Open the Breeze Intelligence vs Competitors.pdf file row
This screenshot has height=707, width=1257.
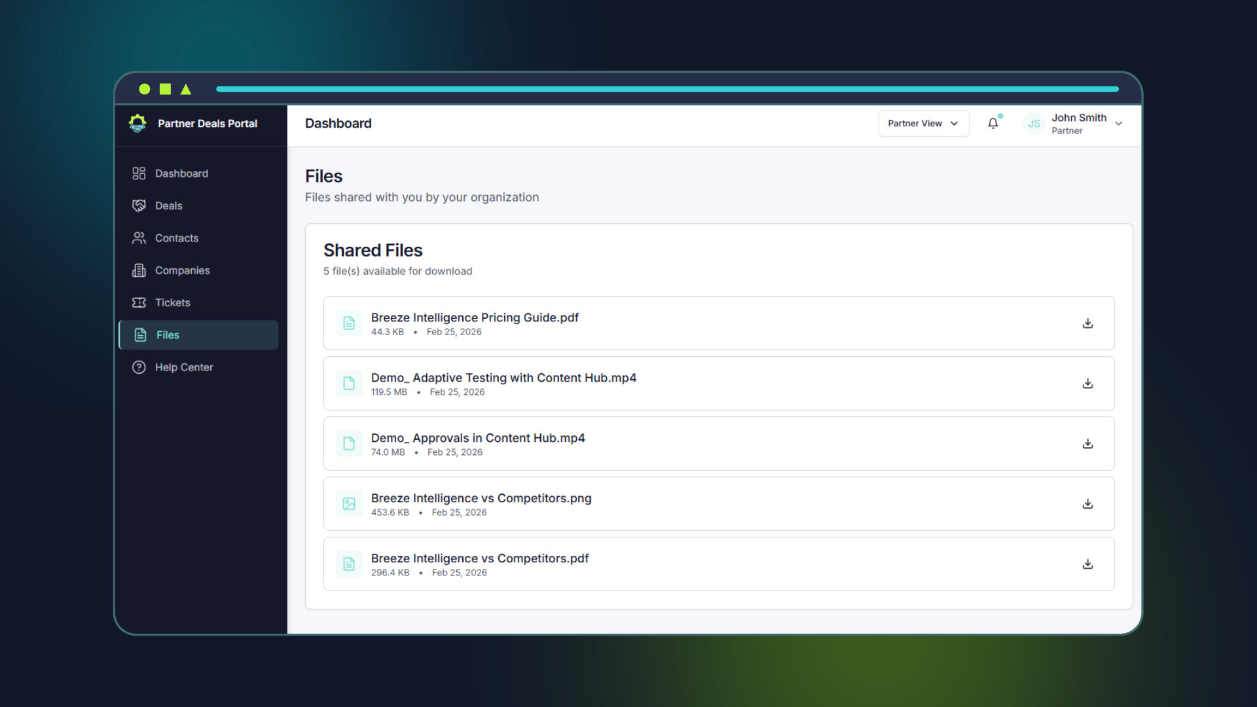718,564
